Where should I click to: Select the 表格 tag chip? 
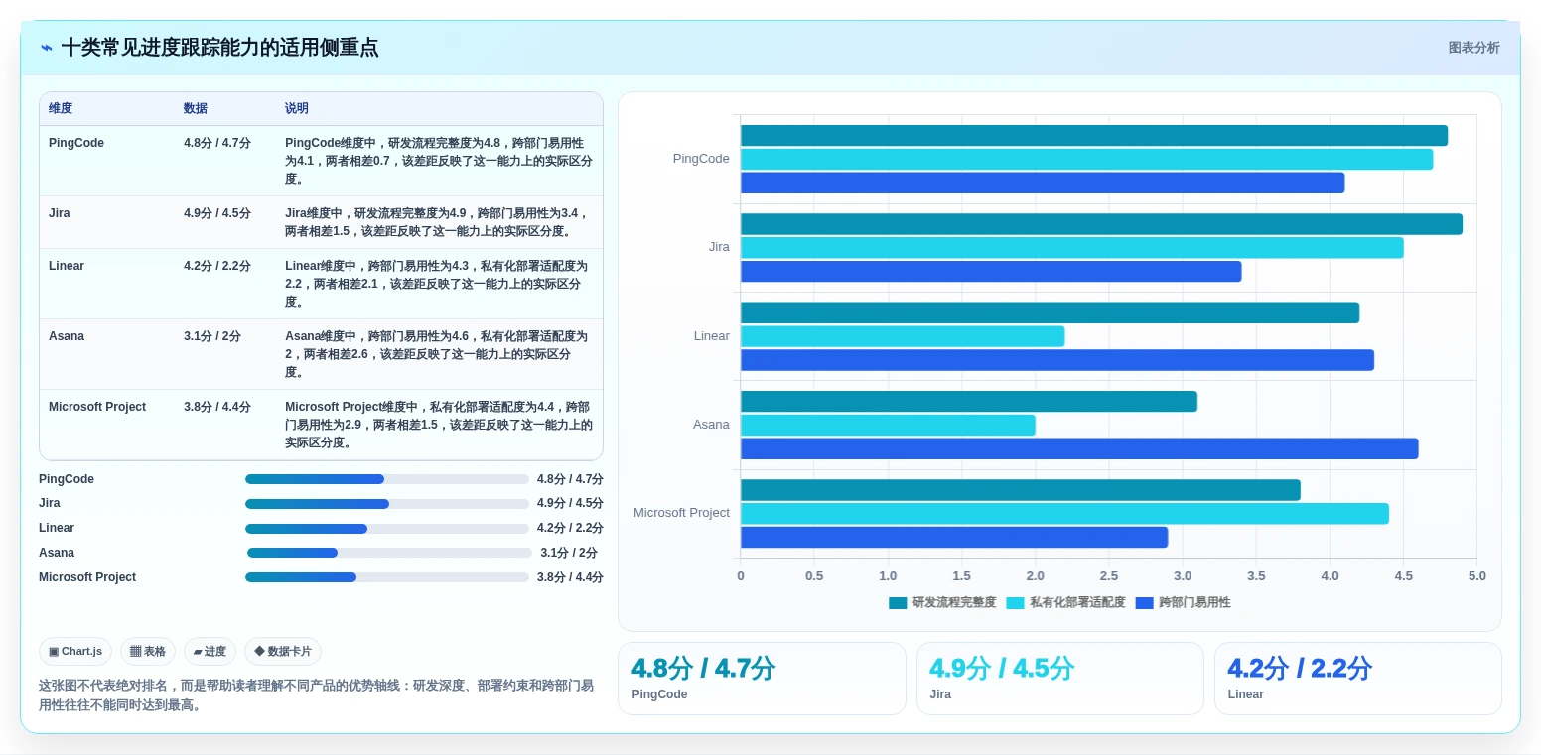coord(148,651)
